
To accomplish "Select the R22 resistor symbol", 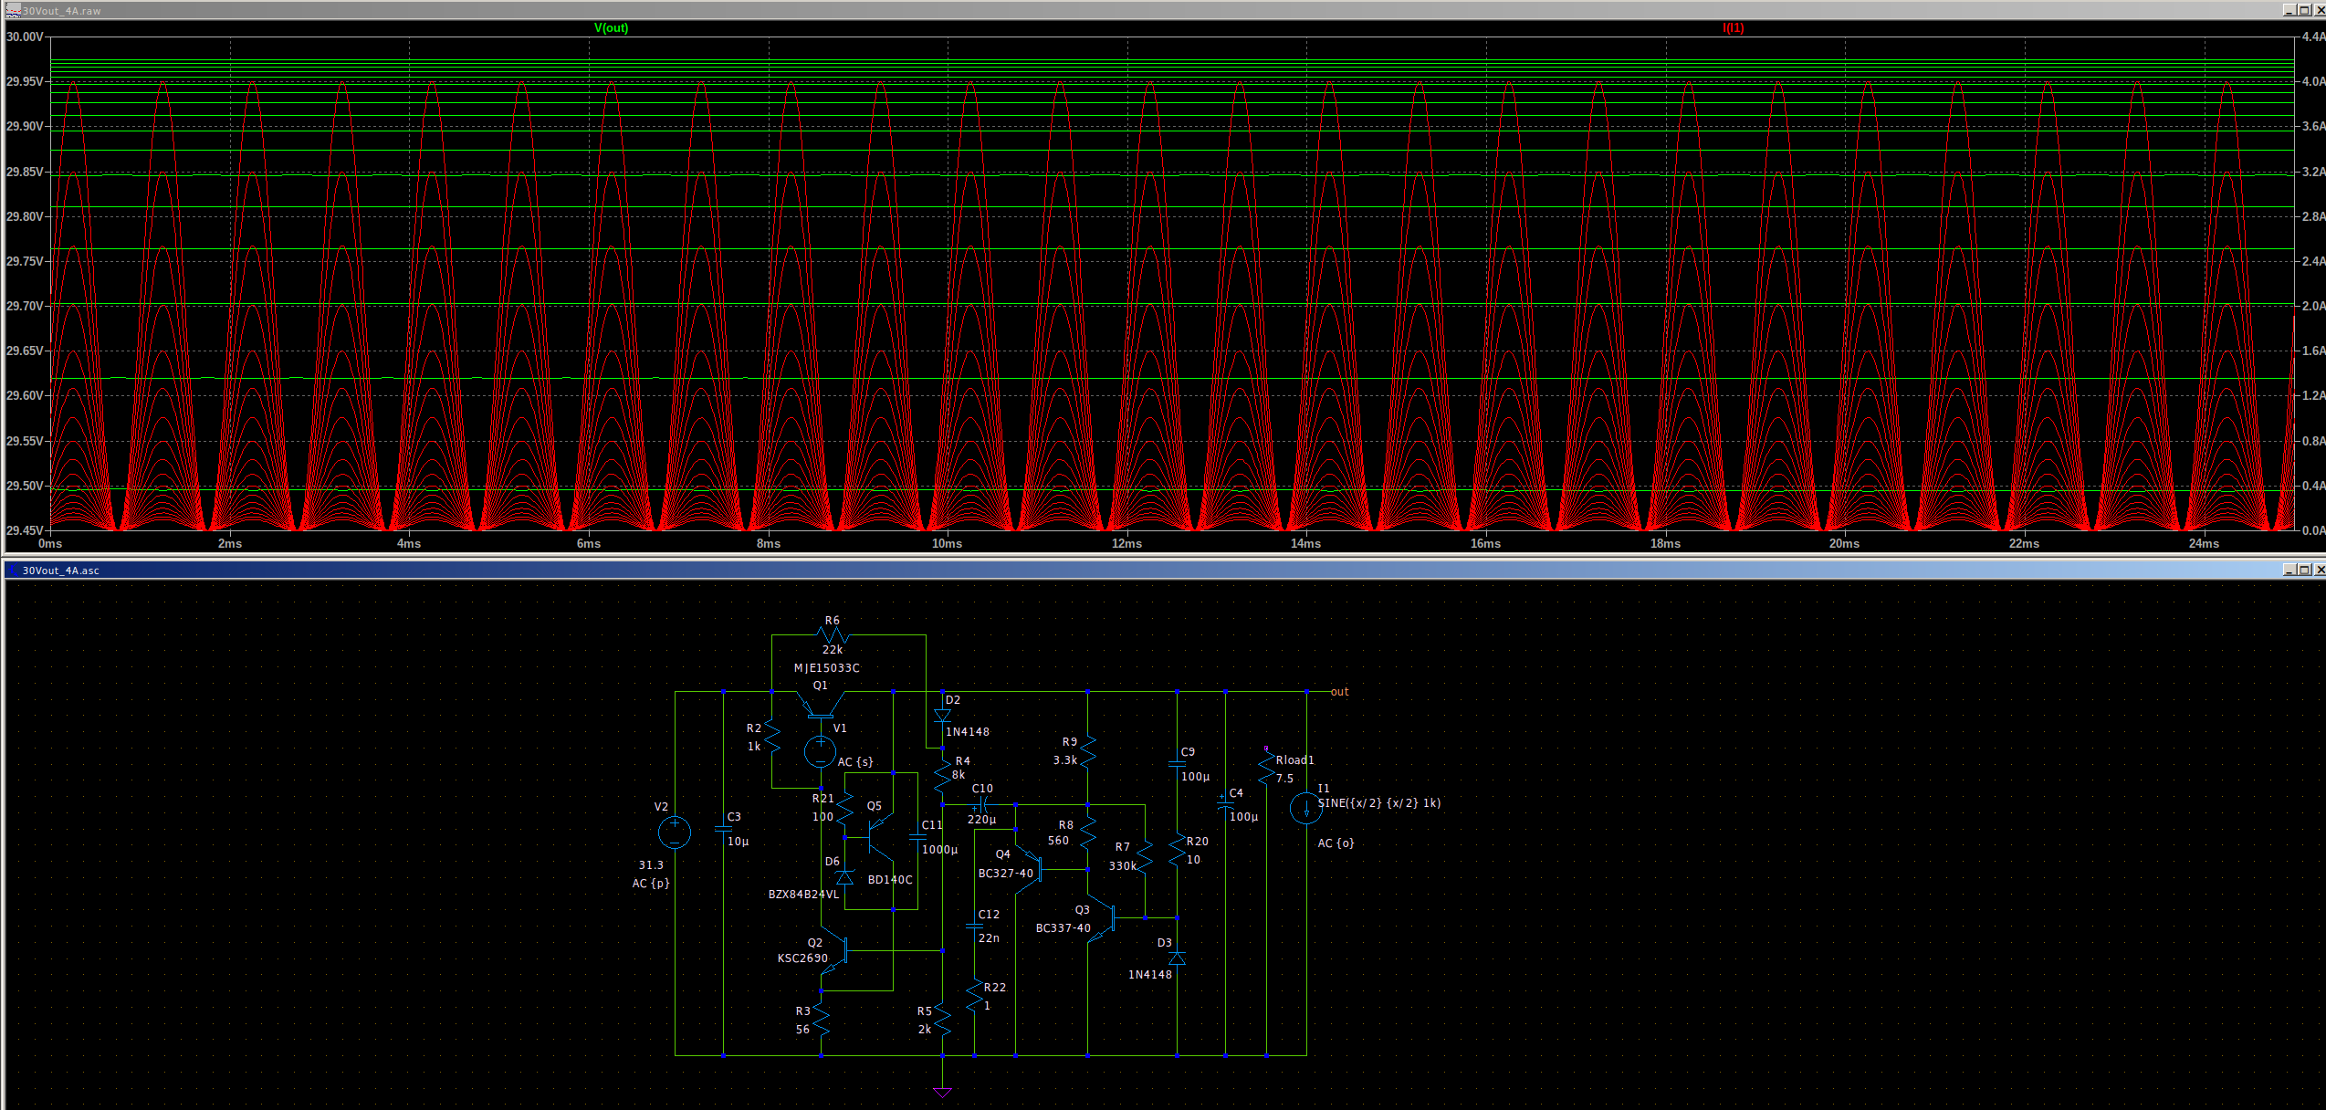I will (974, 995).
